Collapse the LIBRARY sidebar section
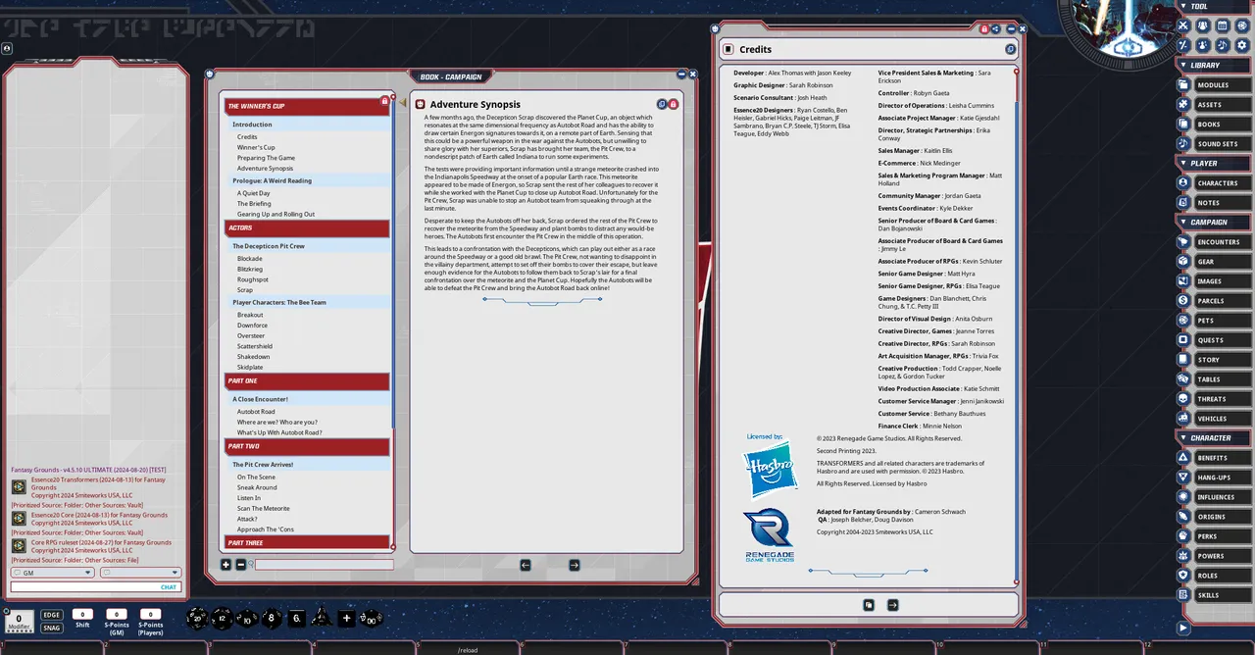1255x655 pixels. coord(1213,65)
